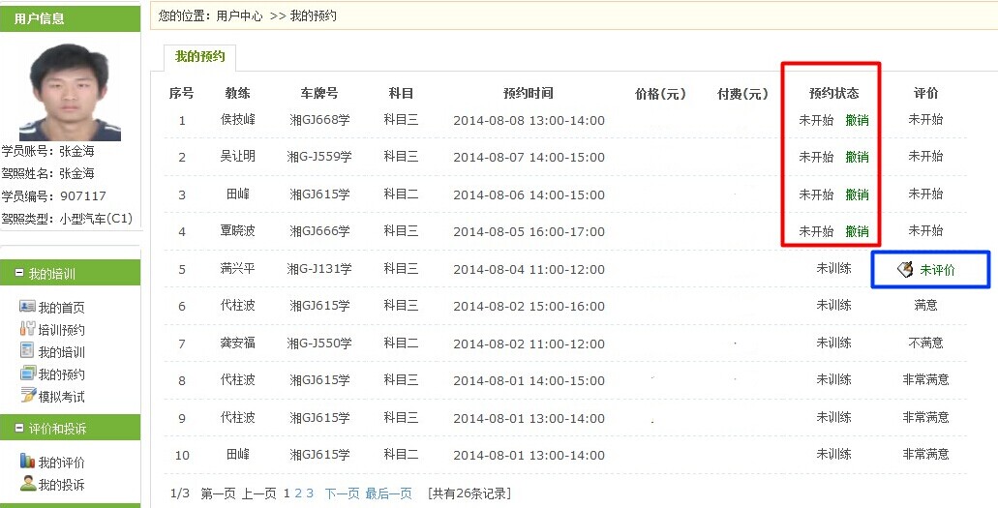Click the 我的评价 chart icon
This screenshot has height=508, width=998.
point(27,462)
